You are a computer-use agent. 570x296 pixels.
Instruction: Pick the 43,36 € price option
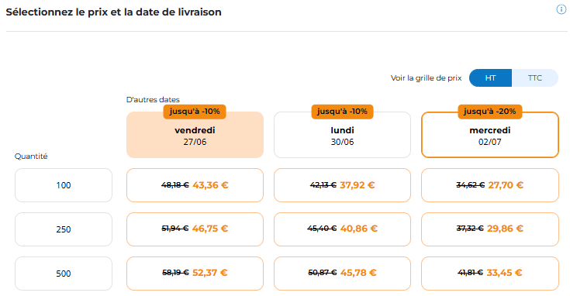point(195,185)
